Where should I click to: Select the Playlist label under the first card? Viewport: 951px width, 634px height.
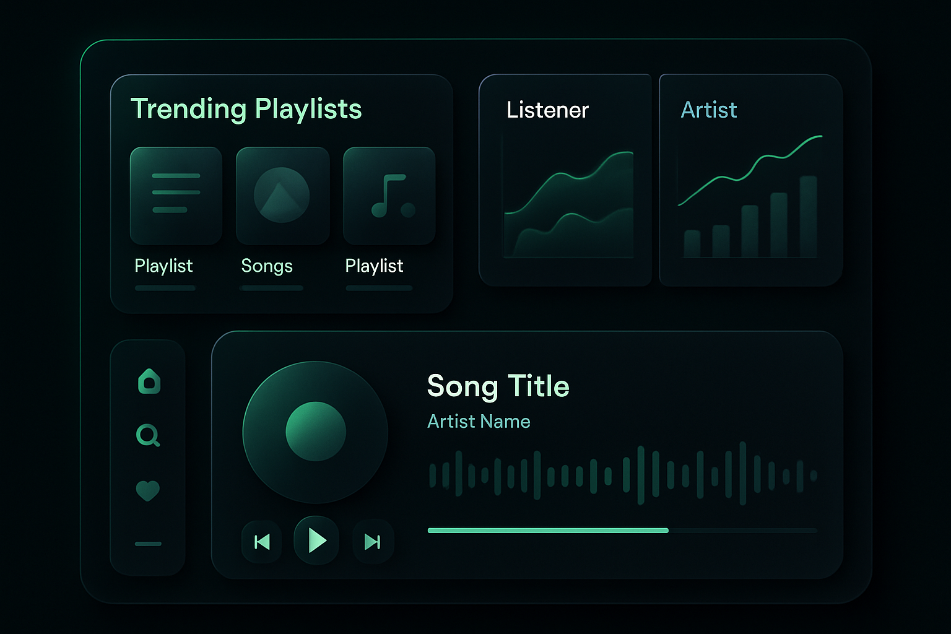point(163,266)
